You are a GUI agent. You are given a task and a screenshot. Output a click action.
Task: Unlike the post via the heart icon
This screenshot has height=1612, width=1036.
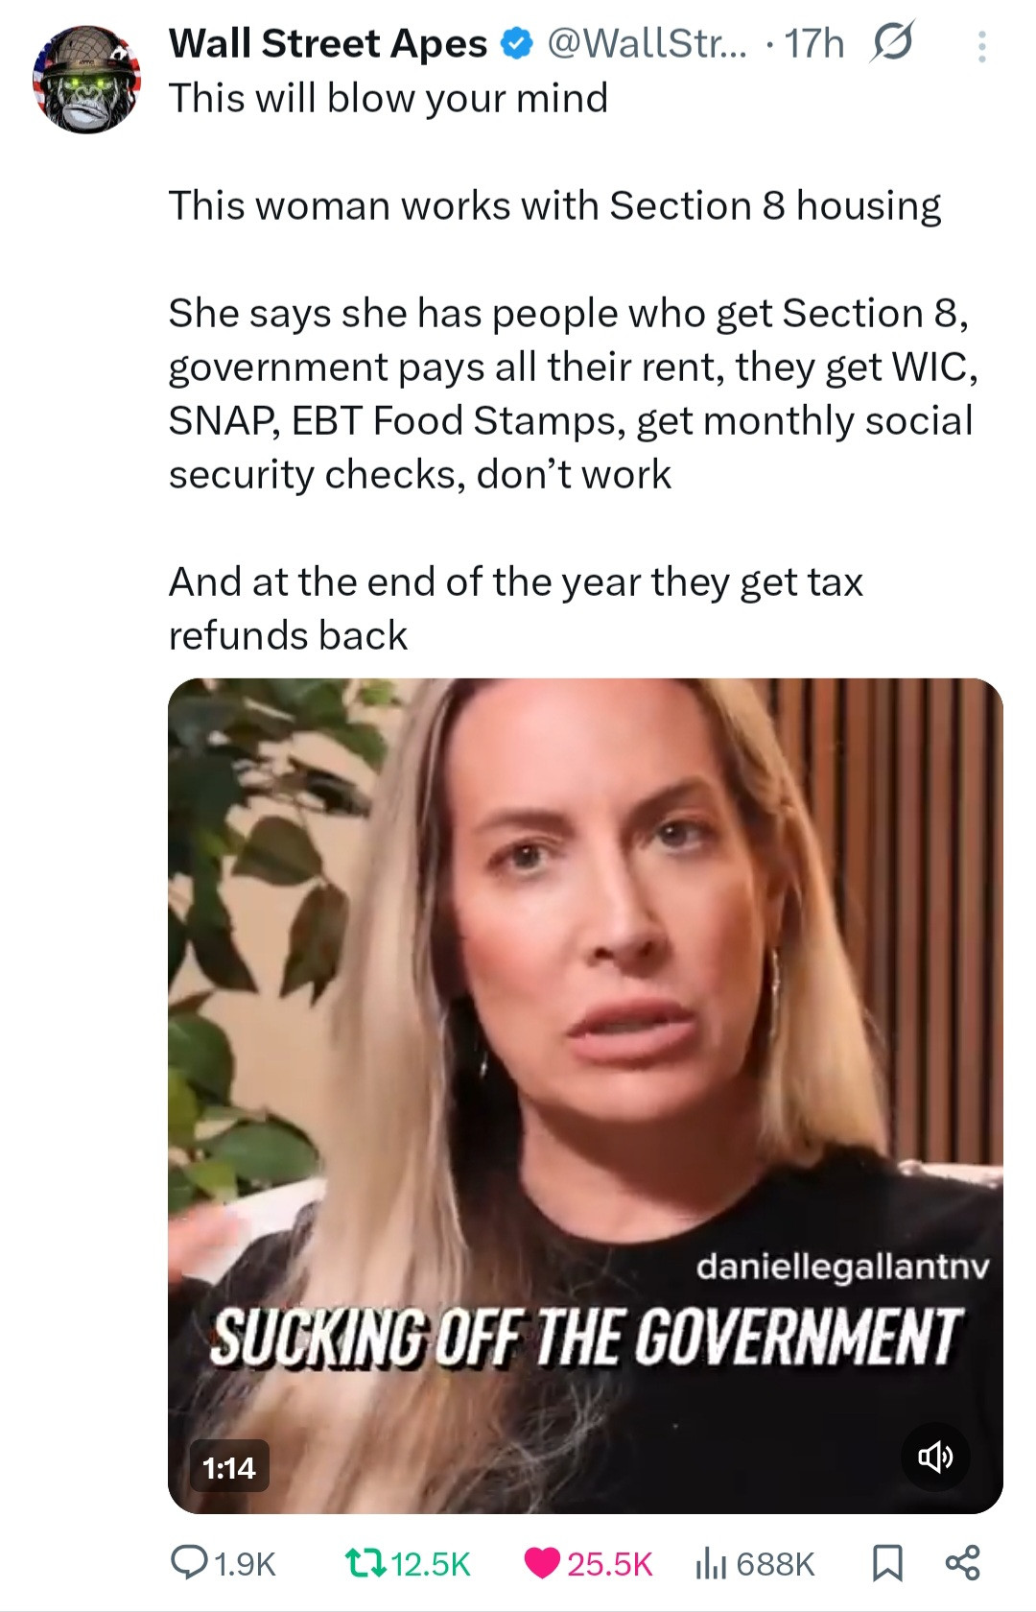click(x=542, y=1563)
